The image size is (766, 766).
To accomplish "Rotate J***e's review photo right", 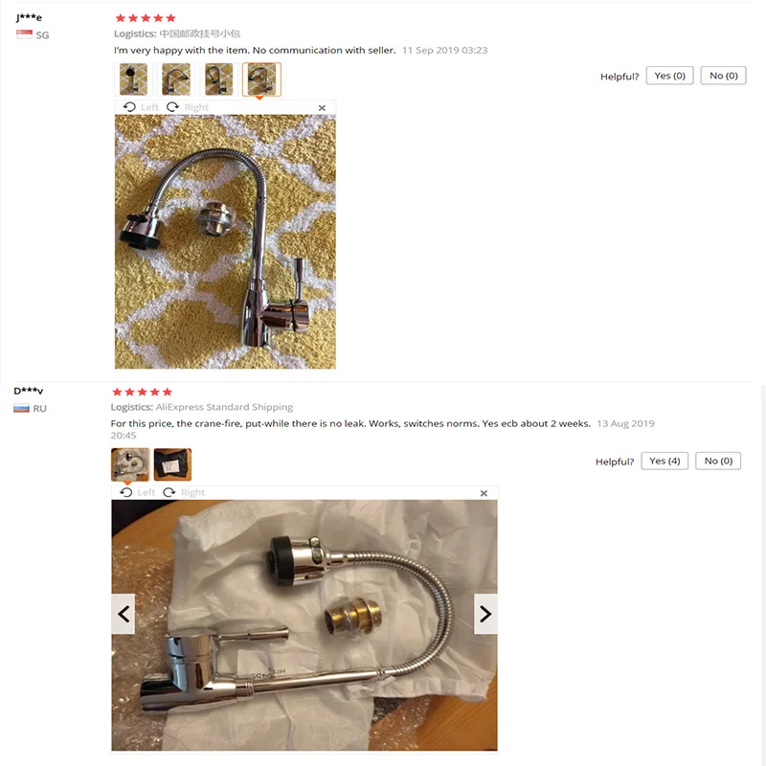I will coord(188,107).
